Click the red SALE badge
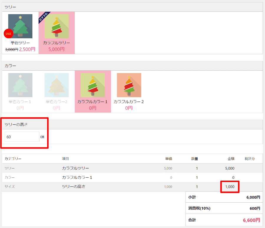Screen dimensions: 265x228 (x=8, y=34)
